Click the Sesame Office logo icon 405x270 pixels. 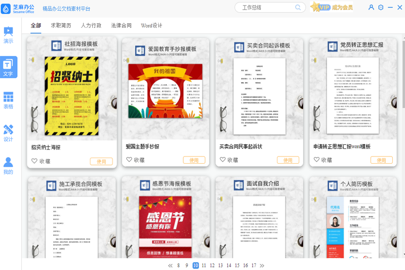coord(6,9)
